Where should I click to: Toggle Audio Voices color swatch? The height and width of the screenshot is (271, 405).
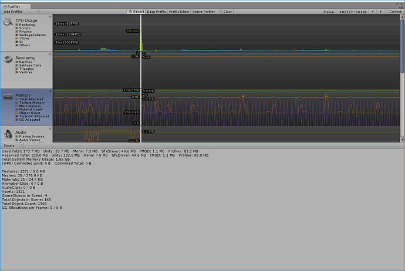click(x=17, y=140)
